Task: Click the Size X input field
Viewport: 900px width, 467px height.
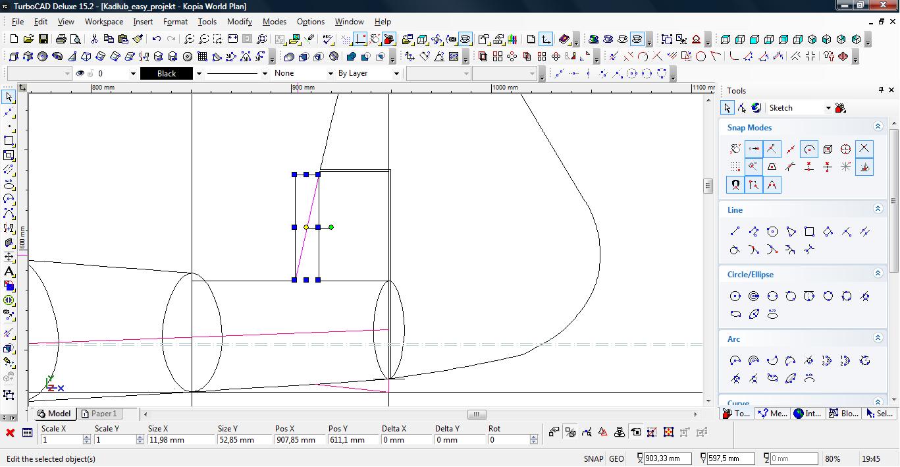Action: (179, 439)
